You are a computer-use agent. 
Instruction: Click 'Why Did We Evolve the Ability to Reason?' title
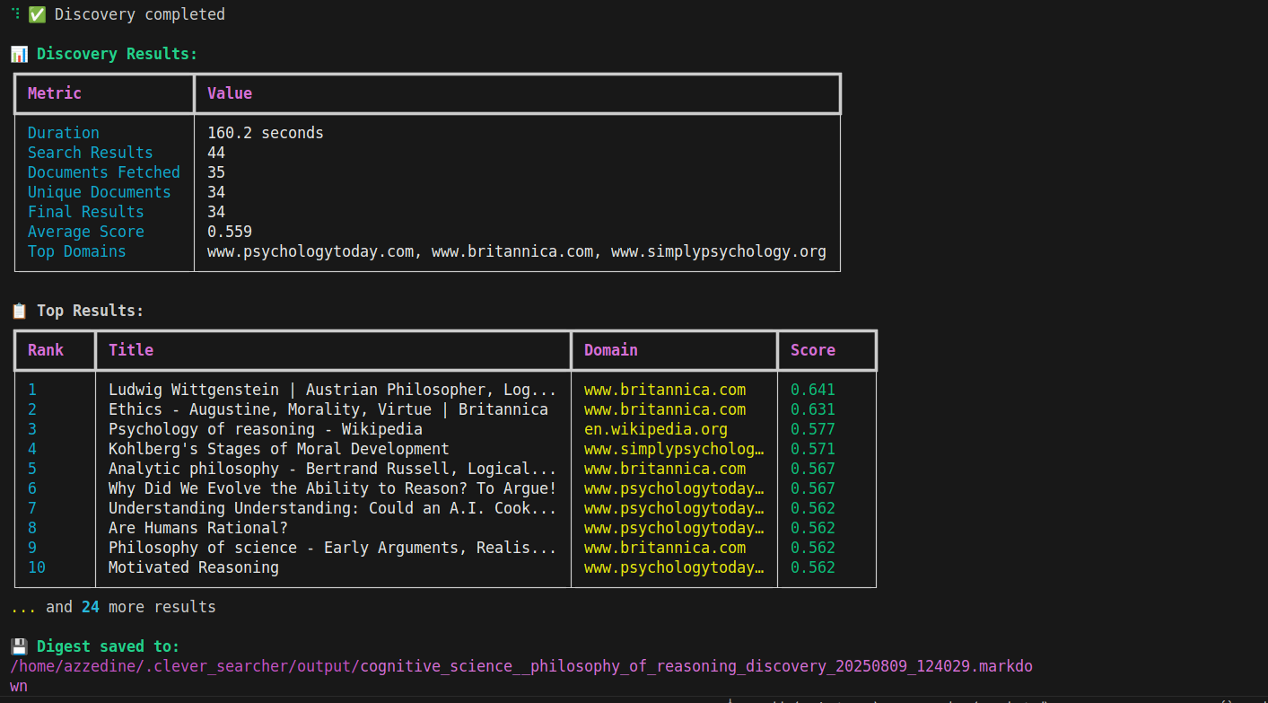click(x=333, y=488)
